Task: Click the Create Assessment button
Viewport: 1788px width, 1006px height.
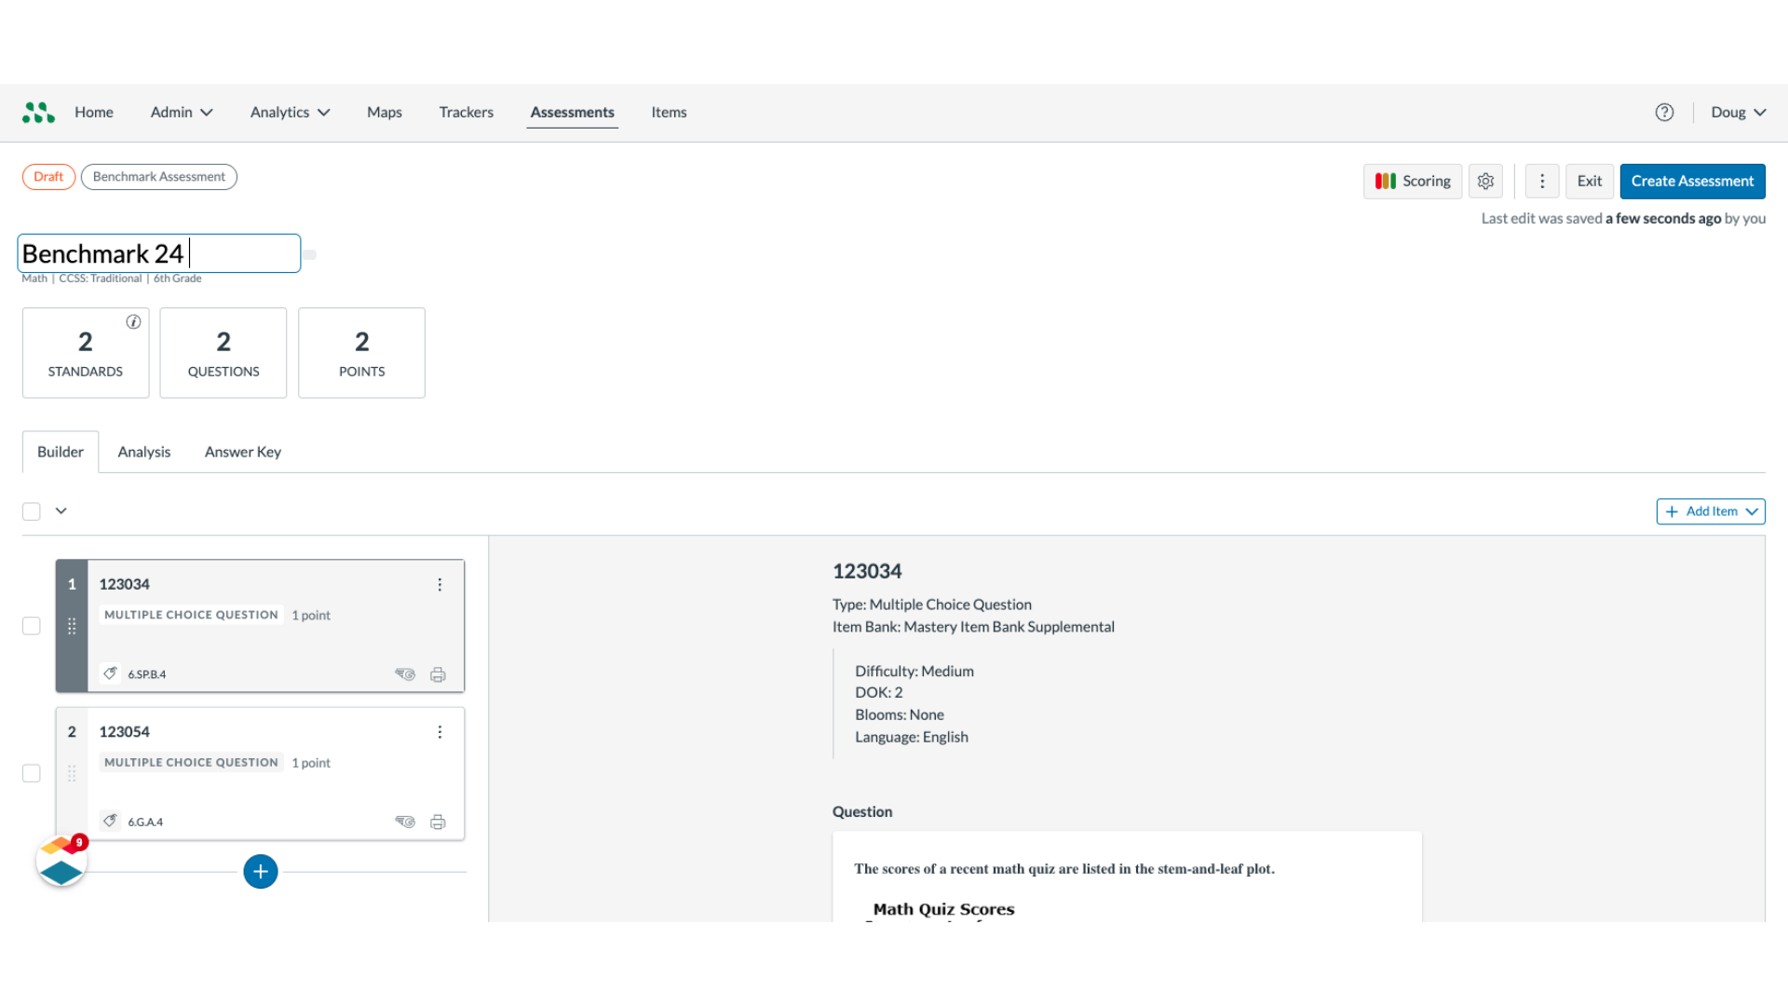Action: click(x=1692, y=181)
